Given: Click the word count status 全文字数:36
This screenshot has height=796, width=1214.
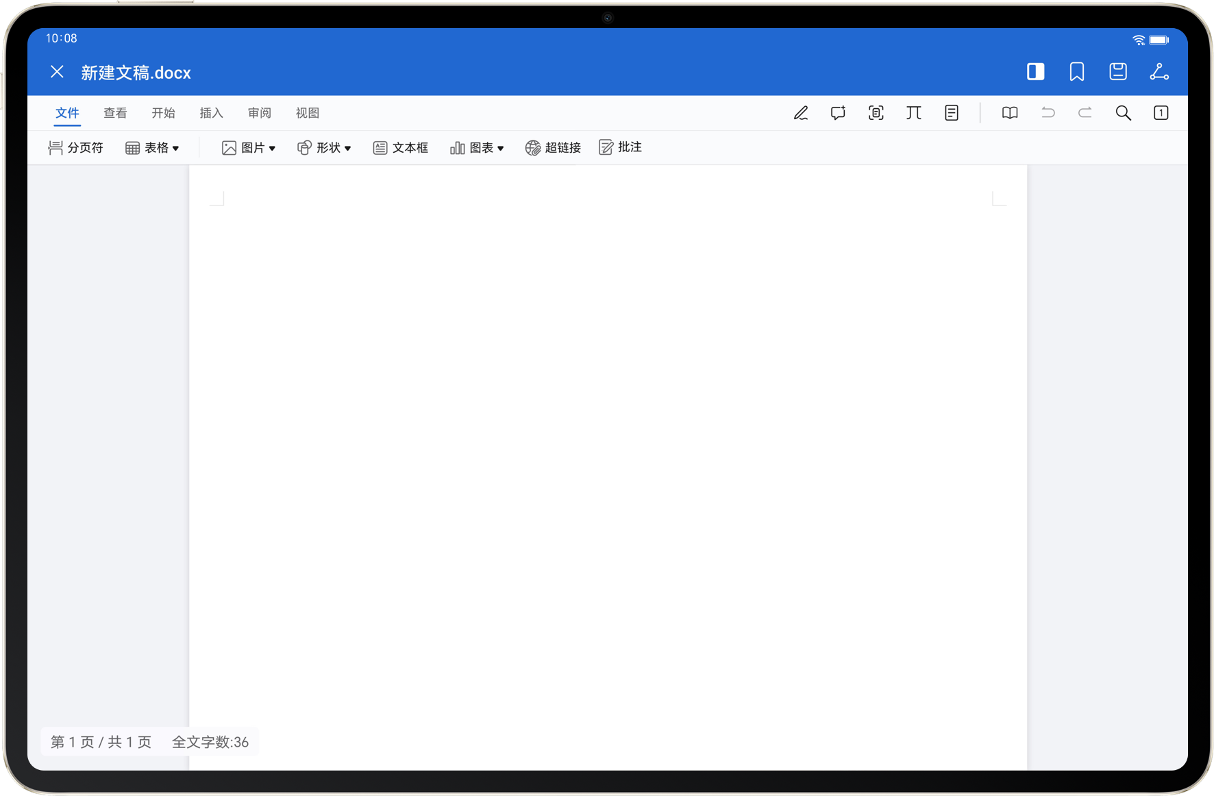Looking at the screenshot, I should [x=210, y=742].
